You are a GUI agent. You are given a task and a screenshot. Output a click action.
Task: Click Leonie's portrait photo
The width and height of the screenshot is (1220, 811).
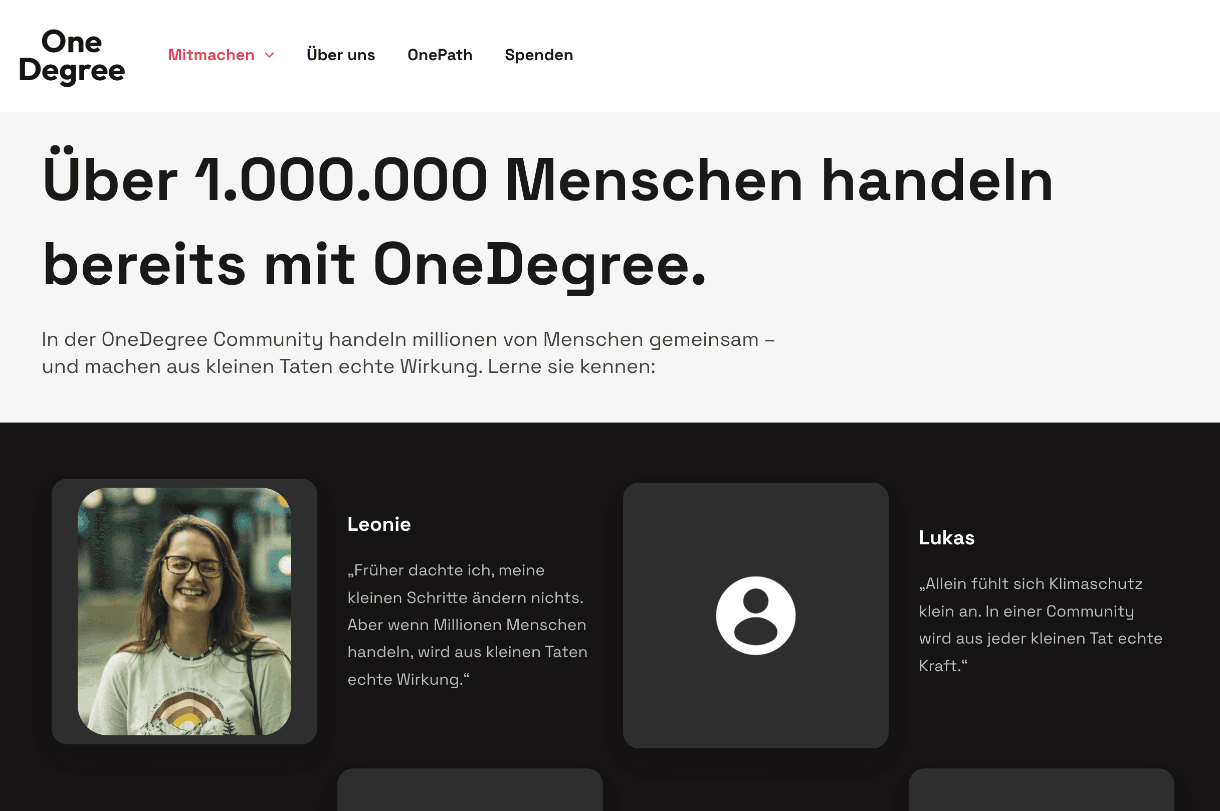(184, 612)
